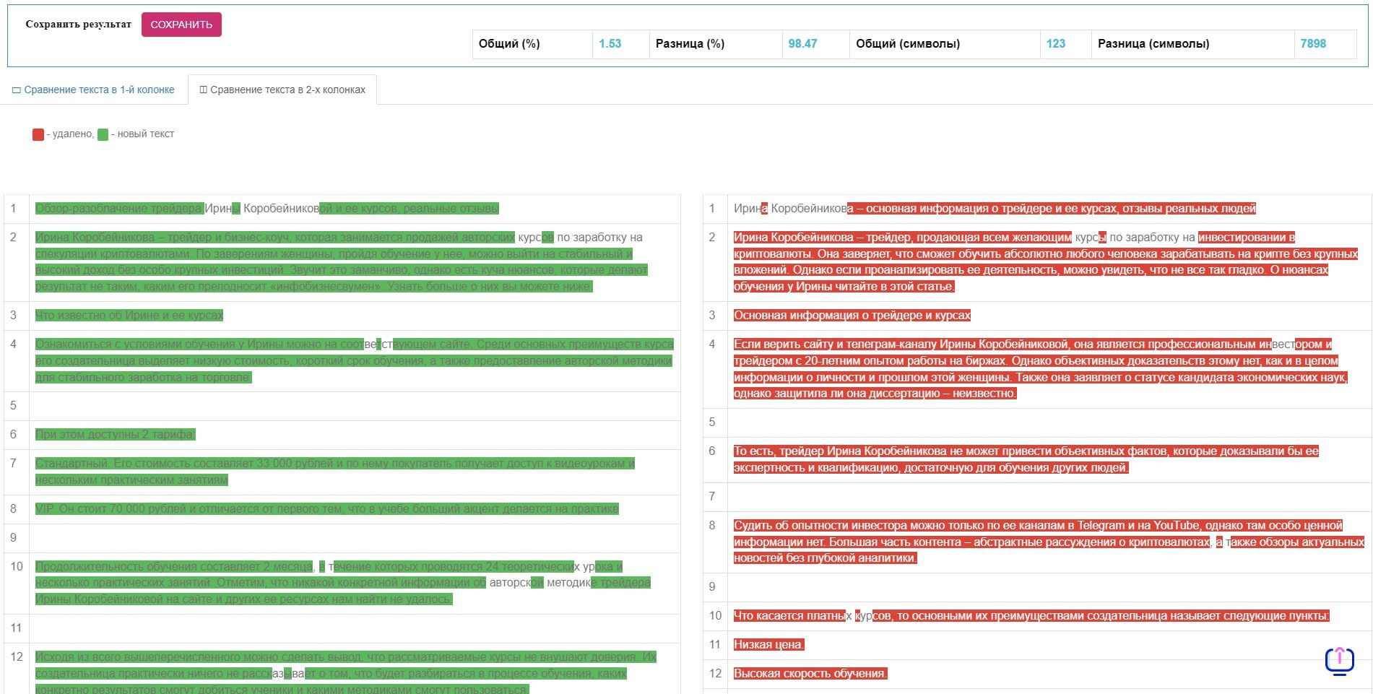Screen dimensions: 1373x694
Task: Click right paragraph starting Судить об опытности инвестора
Action: pos(1049,542)
